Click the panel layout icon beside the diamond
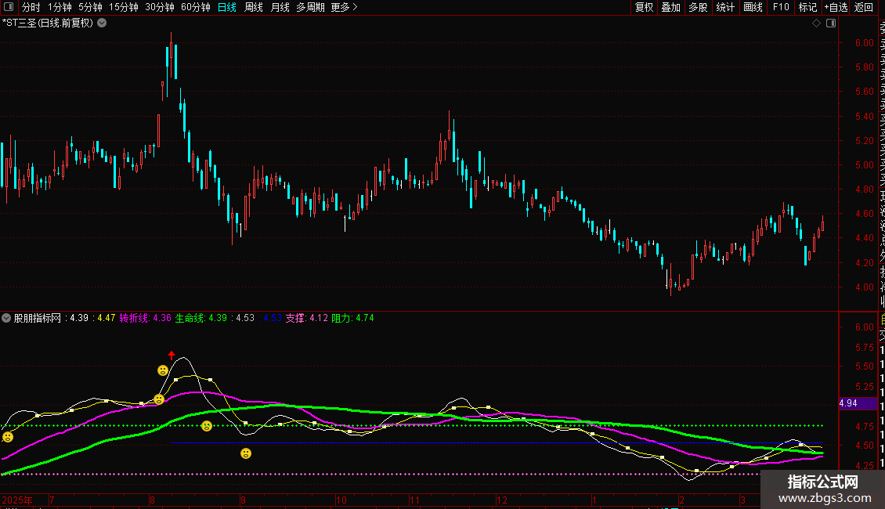Viewport: 885px width, 509px height. click(829, 23)
